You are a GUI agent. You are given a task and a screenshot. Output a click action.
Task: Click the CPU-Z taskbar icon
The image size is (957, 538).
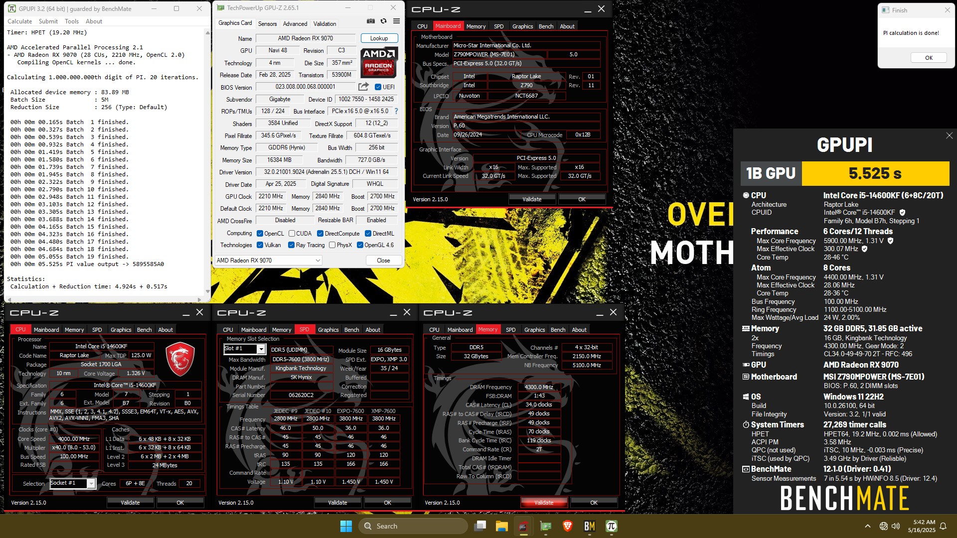523,526
